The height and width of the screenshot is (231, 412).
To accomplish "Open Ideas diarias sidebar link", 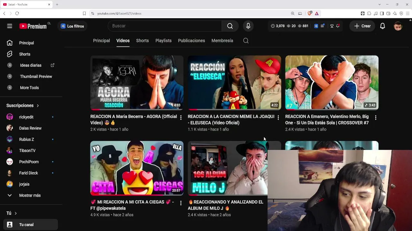I will pos(31,65).
